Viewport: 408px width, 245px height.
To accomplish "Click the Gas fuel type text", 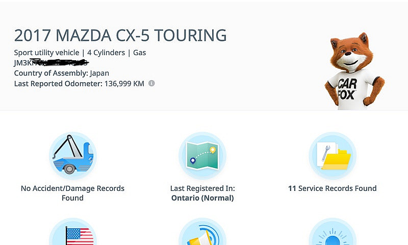I will tap(139, 53).
